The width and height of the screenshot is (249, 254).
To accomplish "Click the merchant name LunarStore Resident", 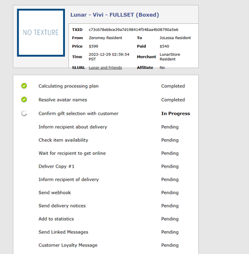I will pyautogui.click(x=170, y=57).
